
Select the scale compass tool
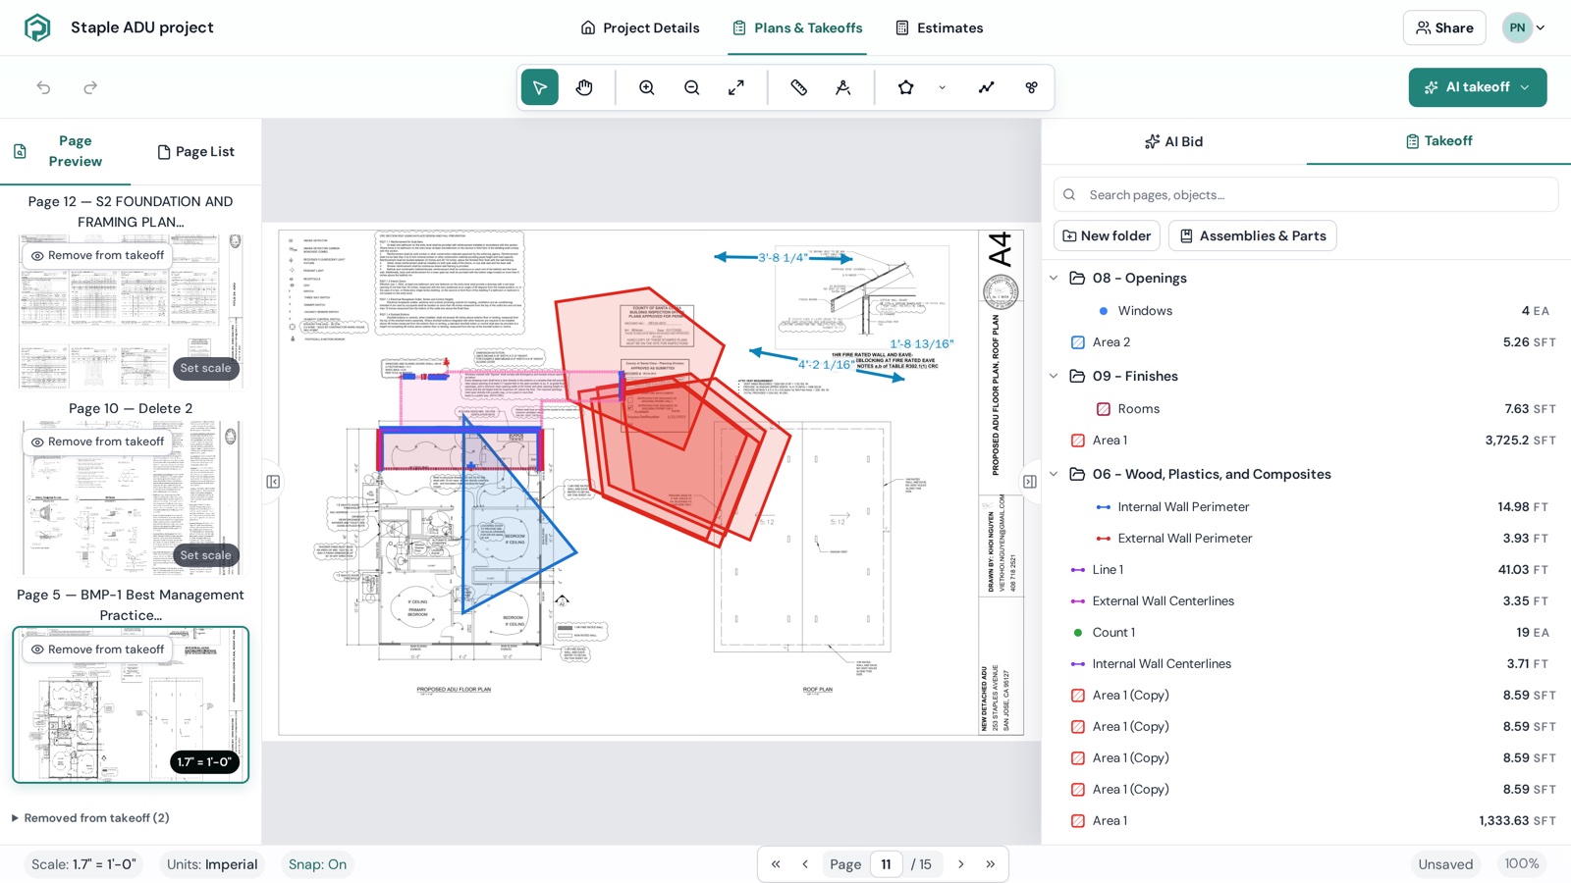(843, 87)
